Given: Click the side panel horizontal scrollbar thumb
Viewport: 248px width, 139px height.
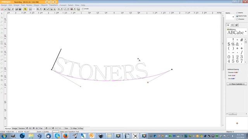Looking at the screenshot, I should (232, 114).
